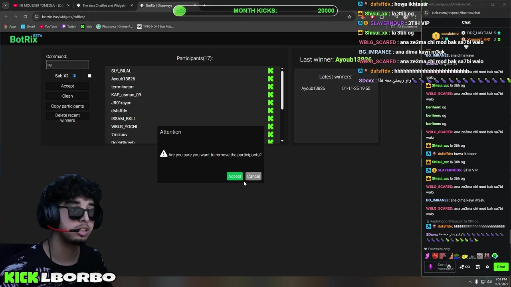The width and height of the screenshot is (511, 287).
Task: Select the BotRix Giveaways tab
Action: (x=168, y=6)
